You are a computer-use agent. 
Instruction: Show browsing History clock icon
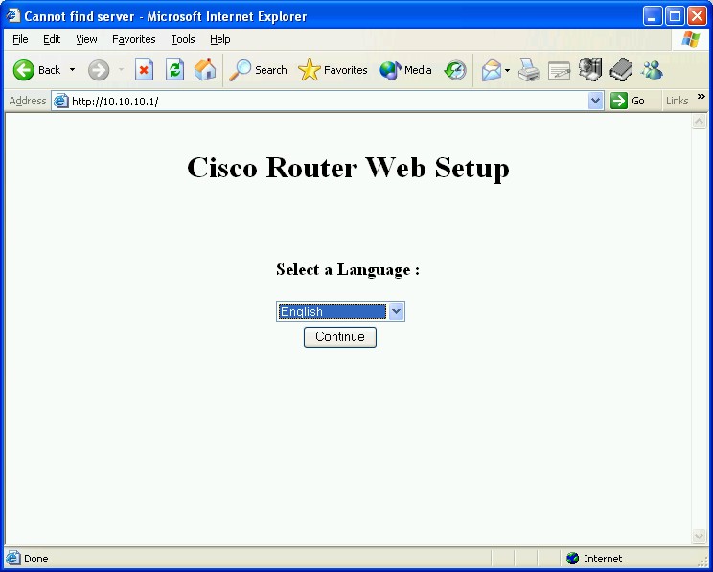(455, 70)
